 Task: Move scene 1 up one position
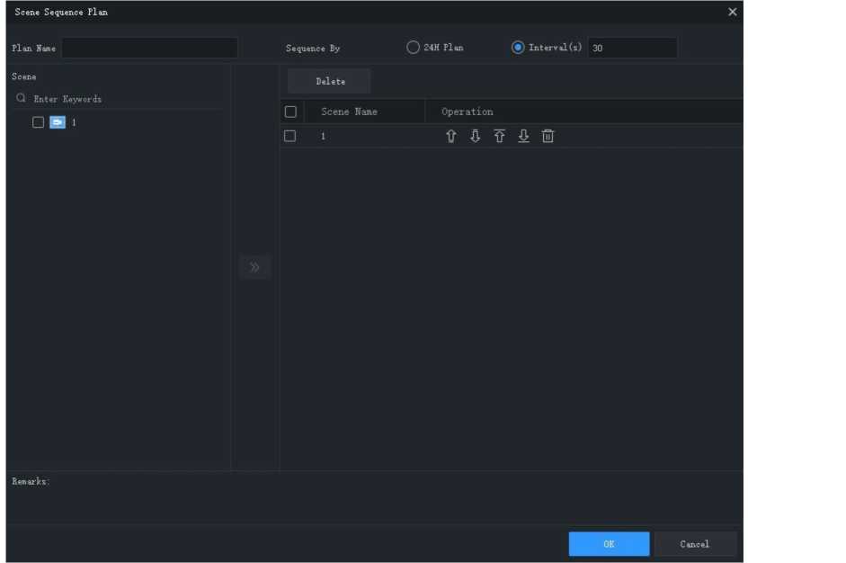click(x=451, y=137)
